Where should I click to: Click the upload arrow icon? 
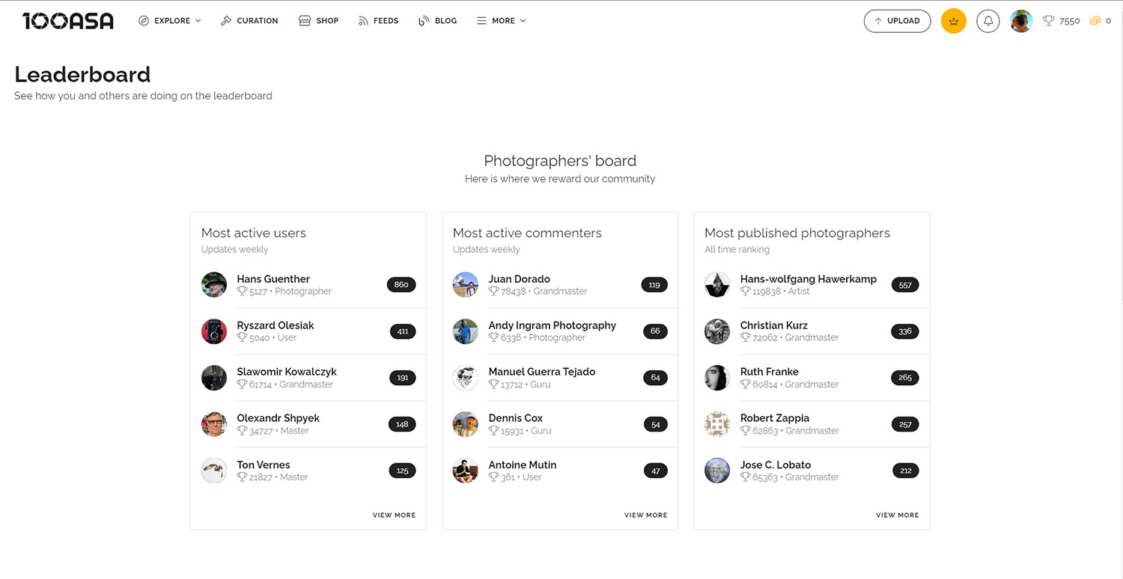(878, 21)
